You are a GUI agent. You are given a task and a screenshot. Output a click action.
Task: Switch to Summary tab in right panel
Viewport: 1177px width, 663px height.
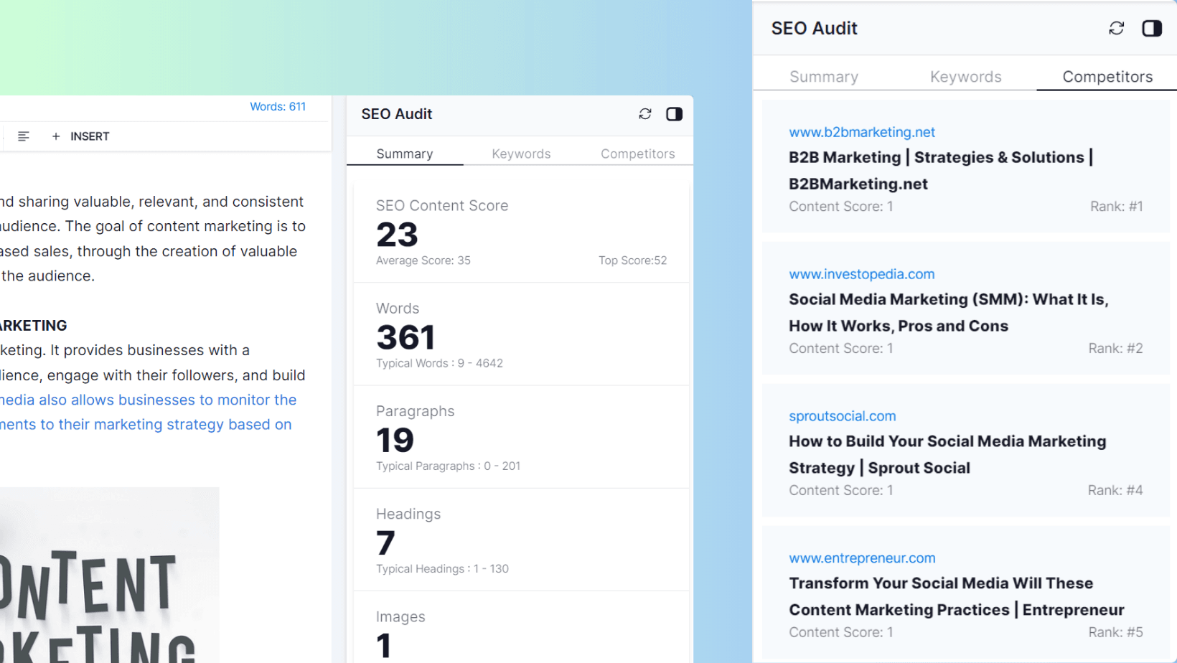click(824, 77)
